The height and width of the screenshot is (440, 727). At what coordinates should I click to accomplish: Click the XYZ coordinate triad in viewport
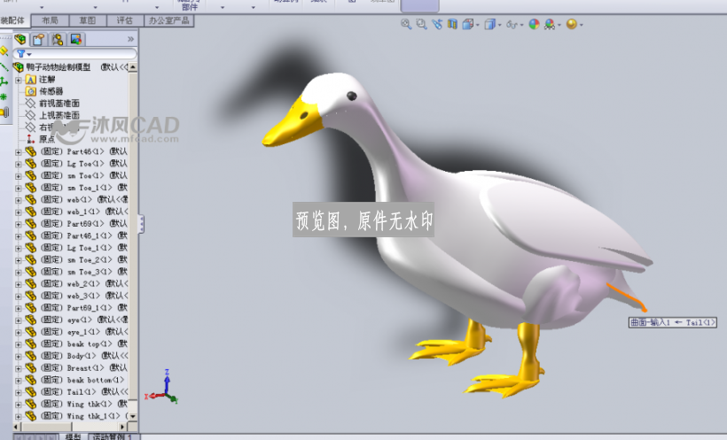click(x=160, y=387)
